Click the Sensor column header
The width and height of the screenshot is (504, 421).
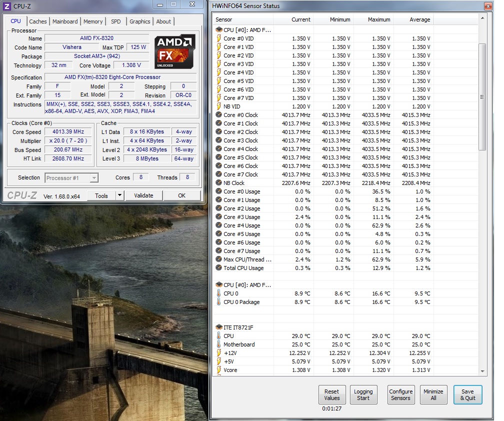[243, 19]
